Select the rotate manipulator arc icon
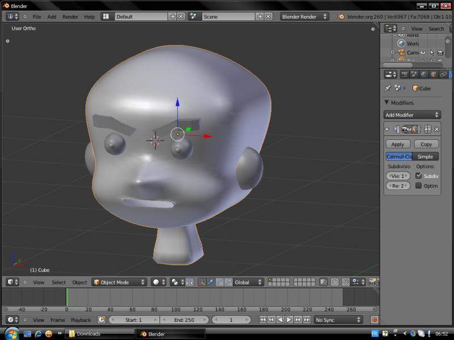Viewport: 454px width, 340px height. click(220, 282)
